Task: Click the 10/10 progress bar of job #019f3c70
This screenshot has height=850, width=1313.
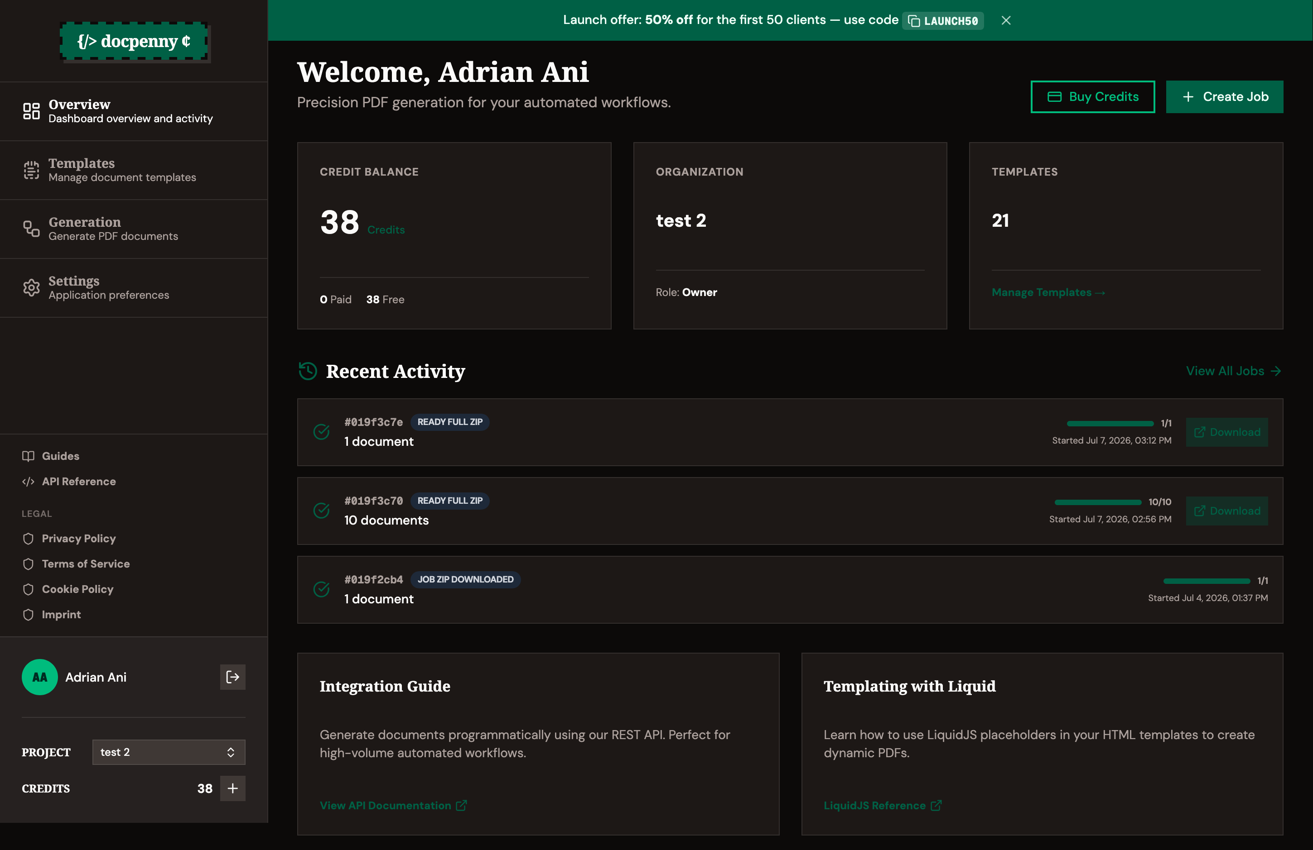Action: tap(1098, 502)
